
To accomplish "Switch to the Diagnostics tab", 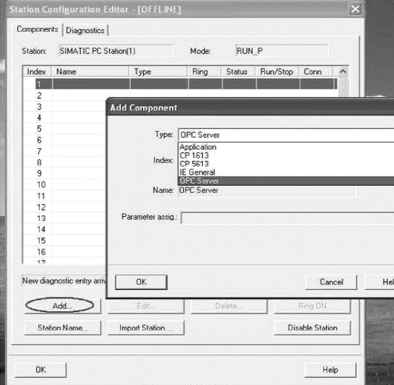I will (x=85, y=30).
